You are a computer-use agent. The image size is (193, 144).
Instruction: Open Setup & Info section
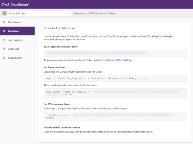point(17,58)
